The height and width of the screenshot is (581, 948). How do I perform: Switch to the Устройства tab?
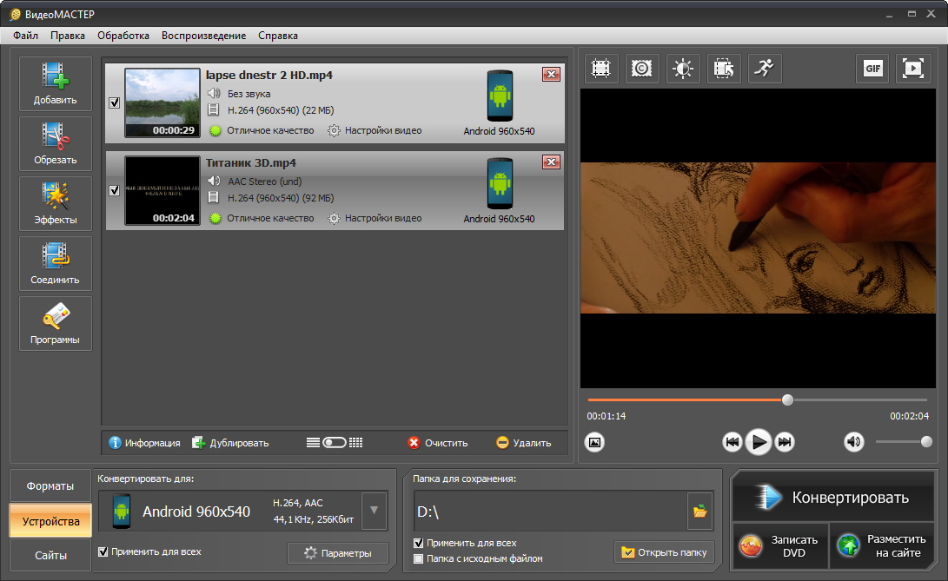pos(50,521)
